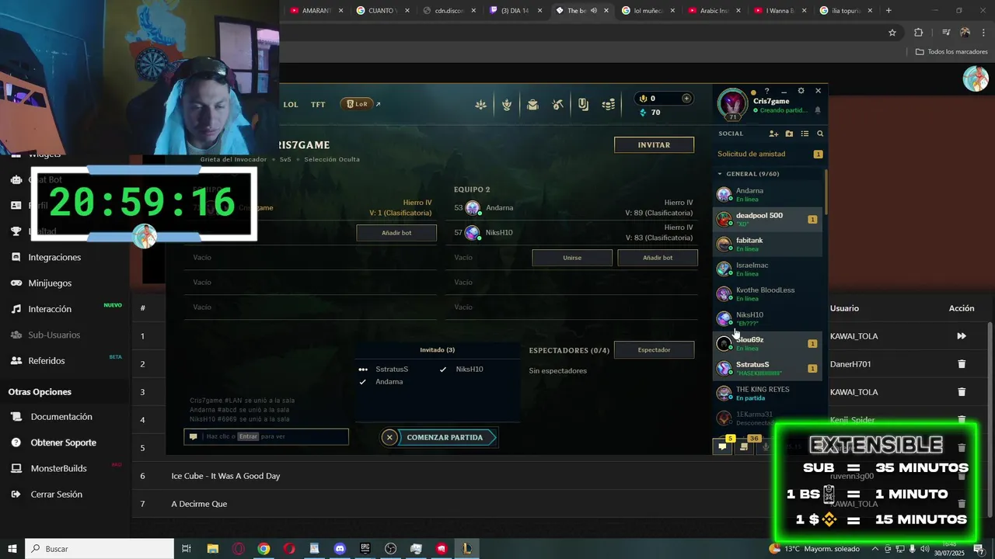Click the lobby chat input field
This screenshot has width=995, height=559.
[267, 436]
